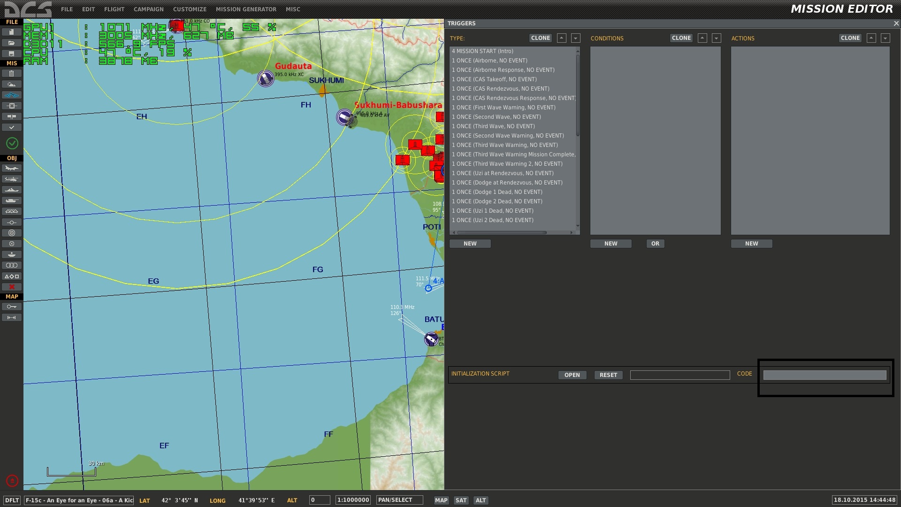Open the mission options checkmark icon
This screenshot has width=901, height=507.
(x=12, y=127)
